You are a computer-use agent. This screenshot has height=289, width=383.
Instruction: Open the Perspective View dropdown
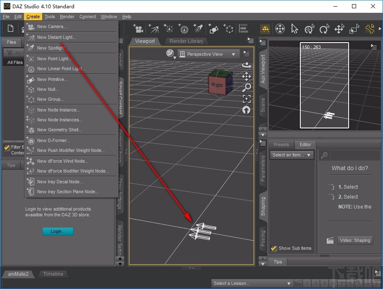(208, 54)
